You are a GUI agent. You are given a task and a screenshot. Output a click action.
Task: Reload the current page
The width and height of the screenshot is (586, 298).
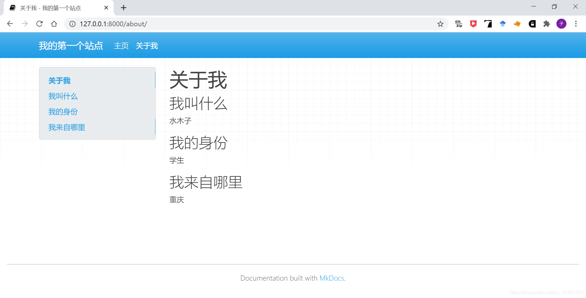click(39, 24)
